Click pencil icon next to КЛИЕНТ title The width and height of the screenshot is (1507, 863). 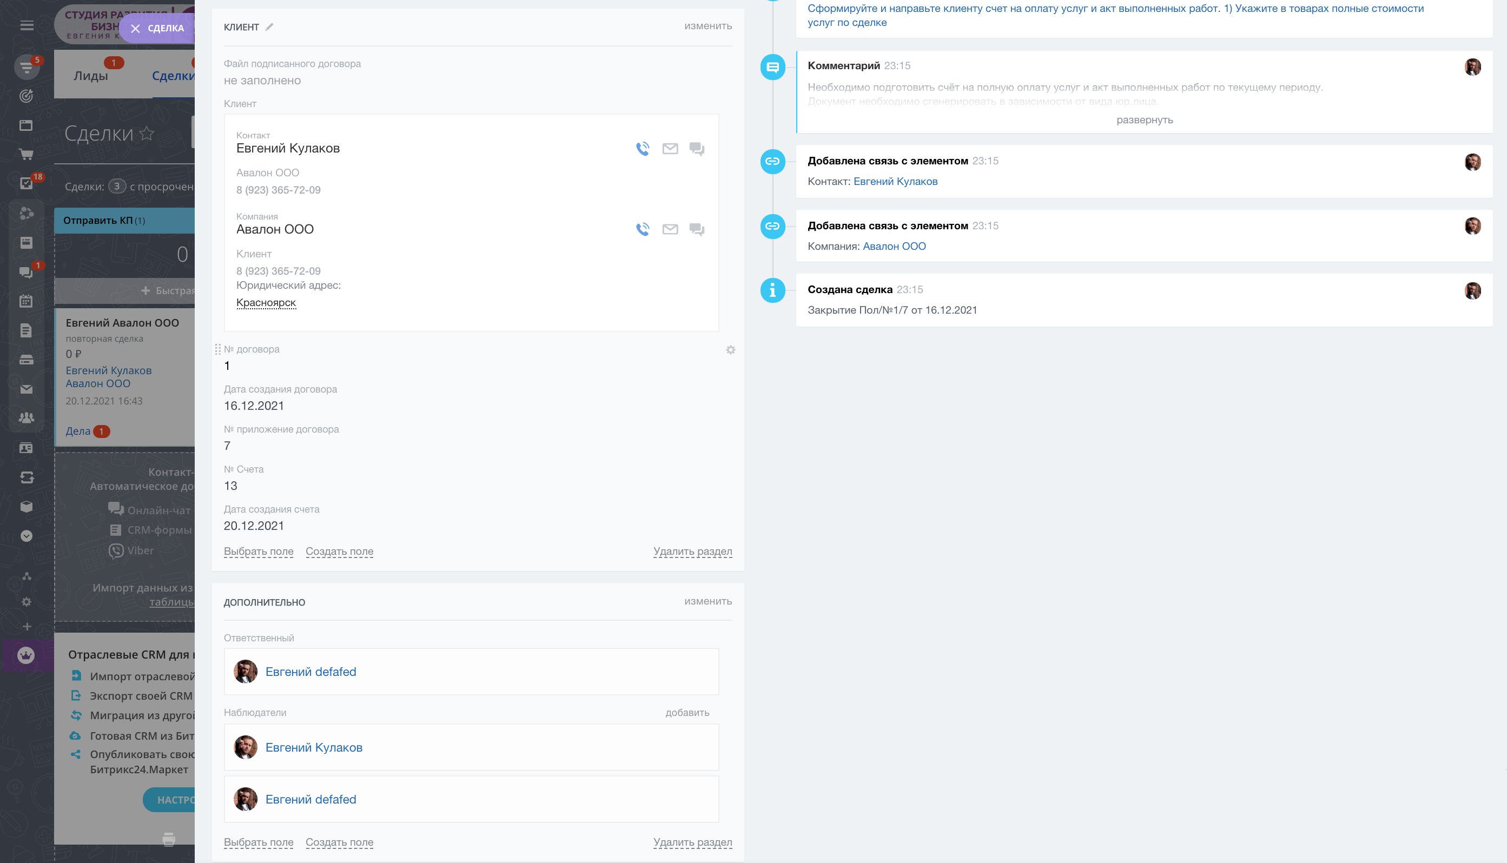click(269, 26)
